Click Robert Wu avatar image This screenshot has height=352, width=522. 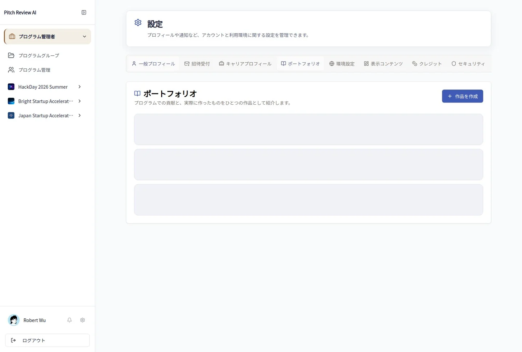pos(14,320)
